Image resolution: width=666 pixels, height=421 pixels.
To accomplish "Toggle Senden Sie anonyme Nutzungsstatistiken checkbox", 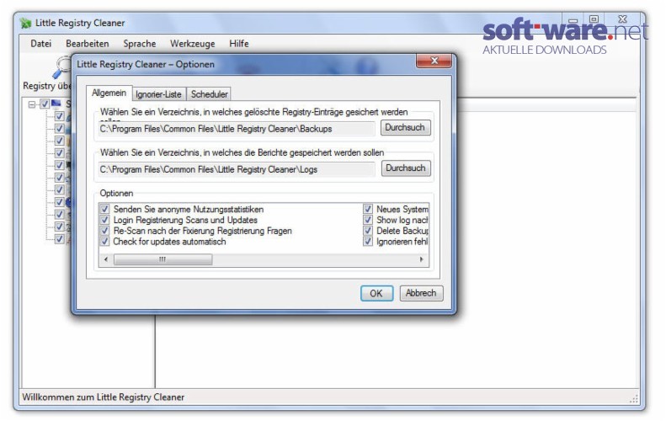I will pyautogui.click(x=105, y=209).
